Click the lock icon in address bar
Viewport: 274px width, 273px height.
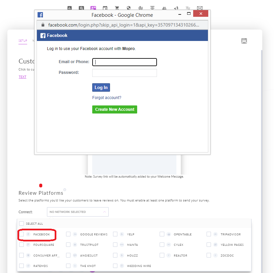43,25
